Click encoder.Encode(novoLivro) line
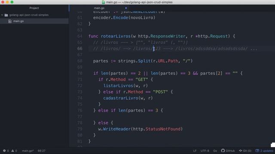 click(x=124, y=18)
